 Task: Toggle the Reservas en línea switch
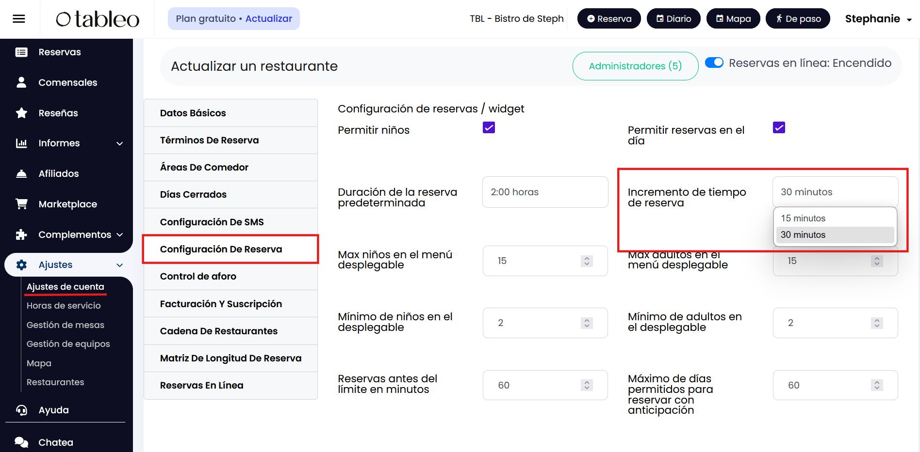pos(714,63)
